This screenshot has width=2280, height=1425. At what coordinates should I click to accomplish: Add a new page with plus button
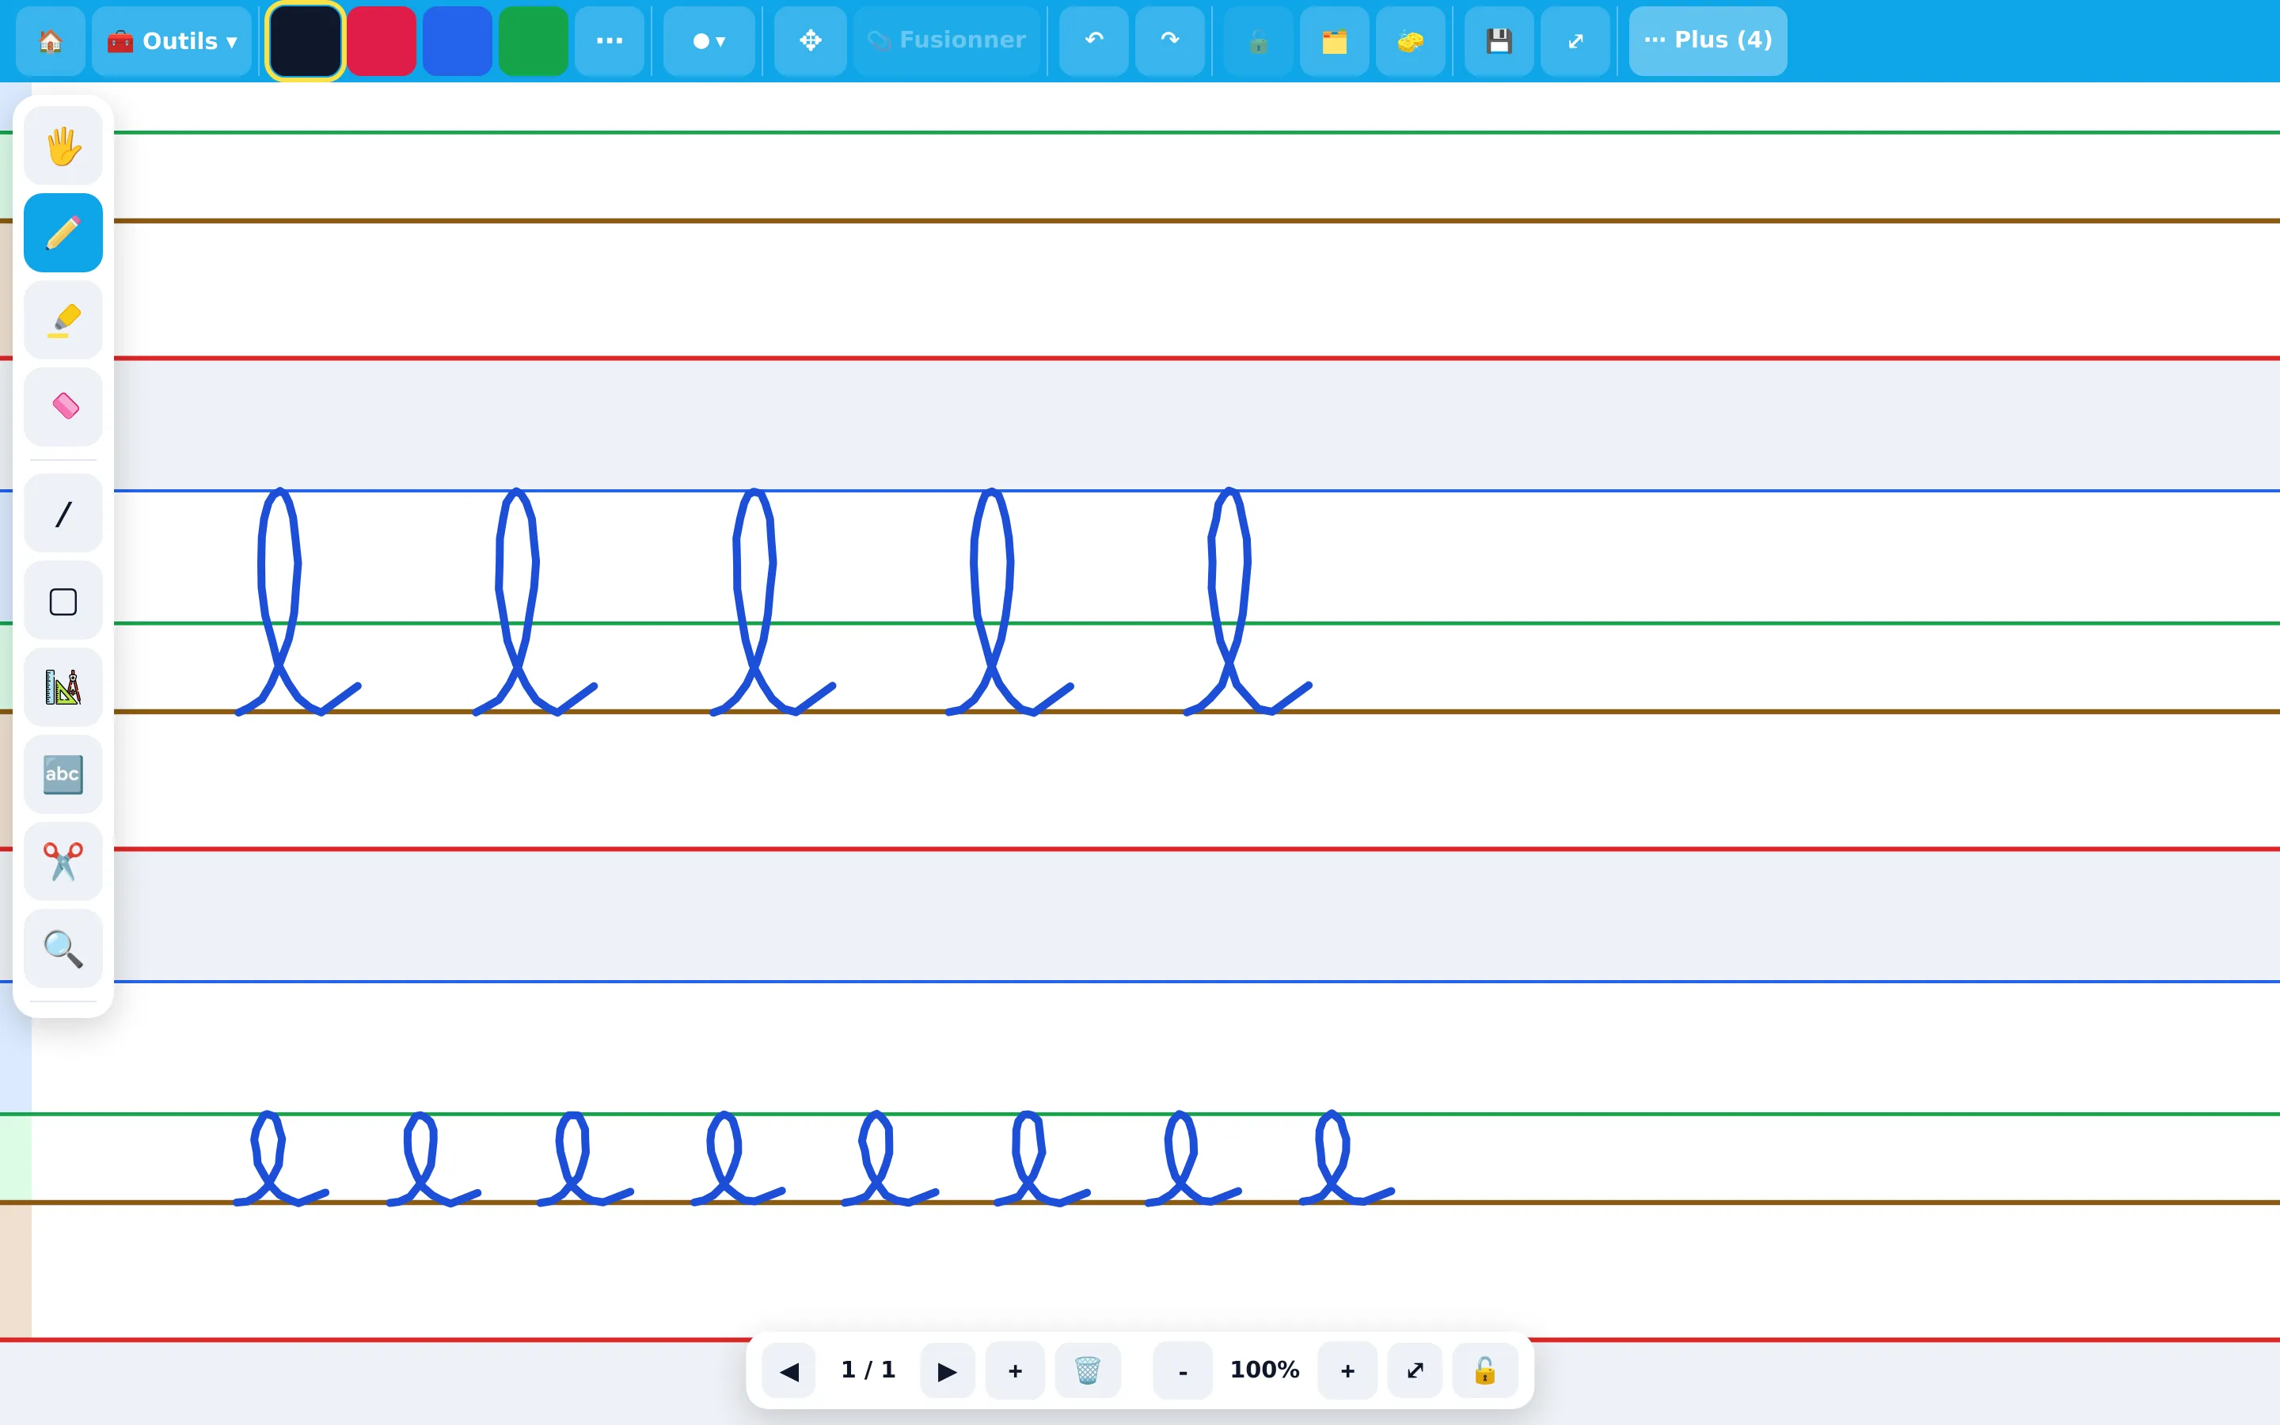click(1015, 1370)
